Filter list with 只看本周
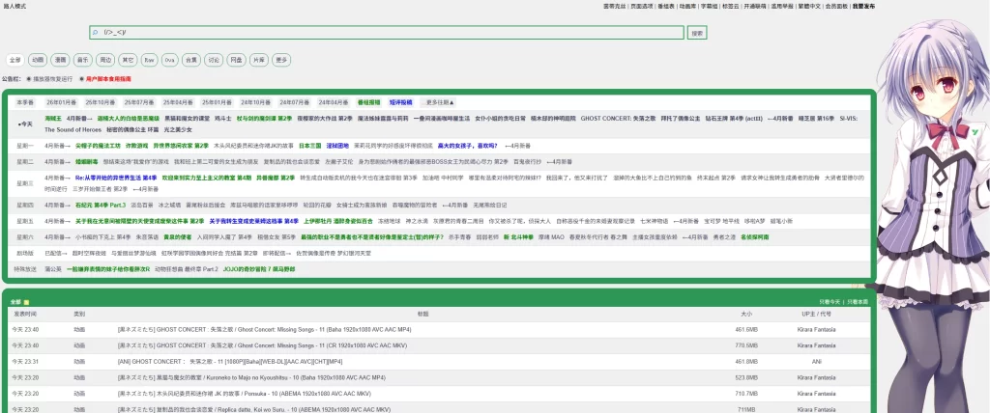Viewport: 990px width, 413px height. pyautogui.click(x=858, y=303)
